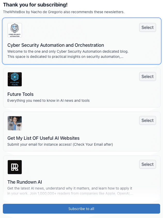Image resolution: width=163 pixels, height=218 pixels.
Task: Open the Future Tools newsletter title
Action: (x=20, y=94)
